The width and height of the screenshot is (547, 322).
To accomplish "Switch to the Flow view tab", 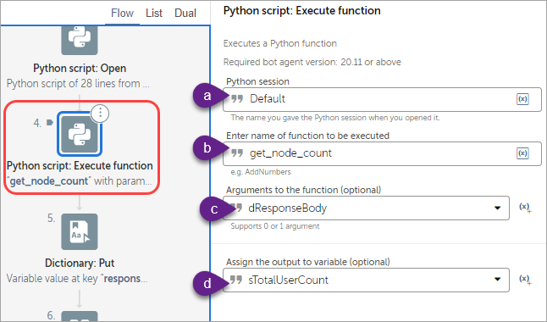I will pos(122,14).
